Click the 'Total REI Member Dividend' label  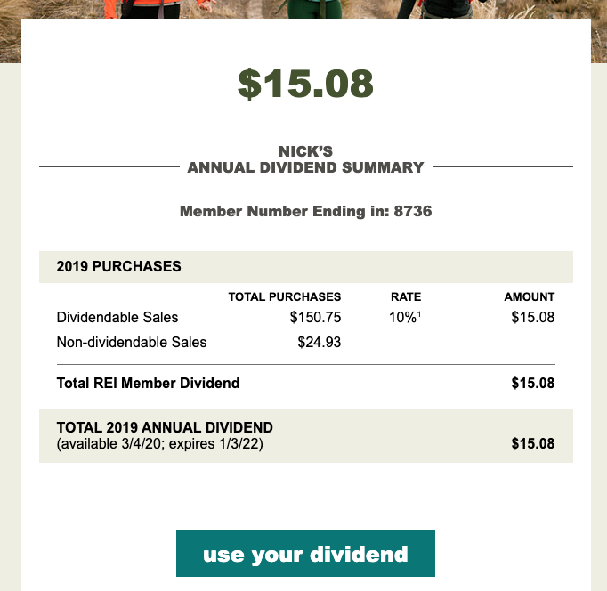[x=149, y=383]
